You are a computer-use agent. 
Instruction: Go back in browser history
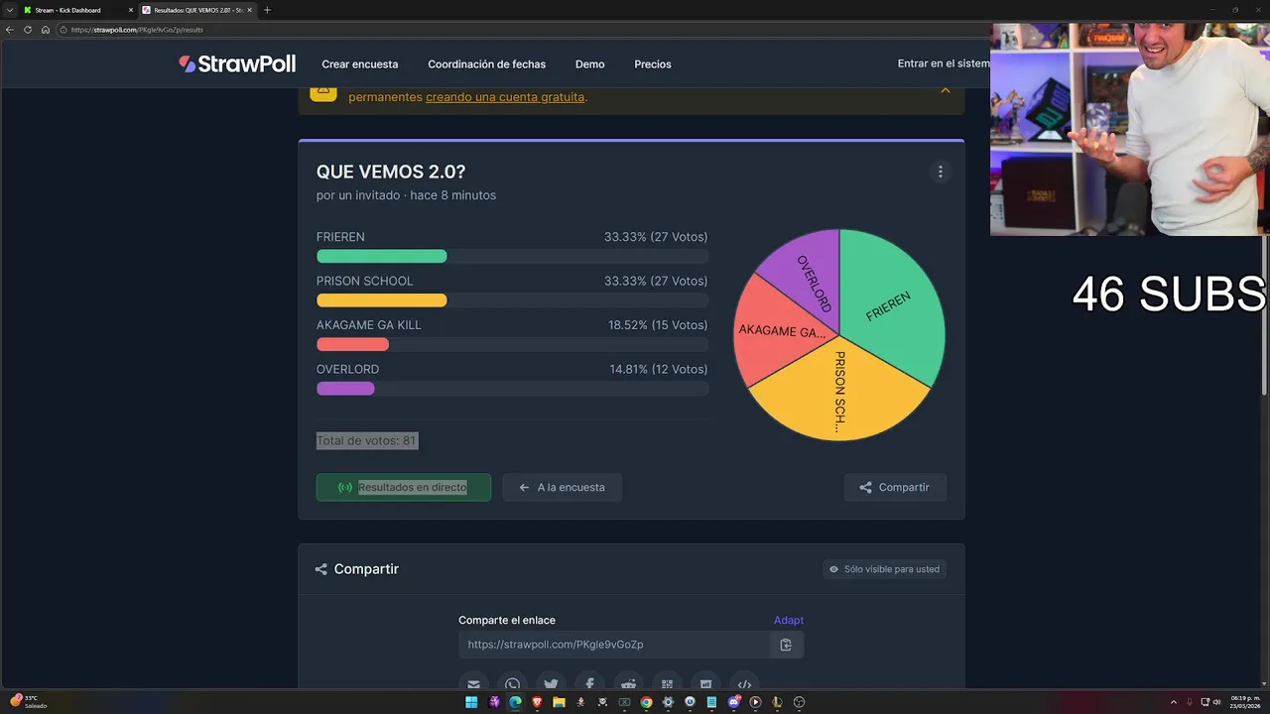click(10, 30)
